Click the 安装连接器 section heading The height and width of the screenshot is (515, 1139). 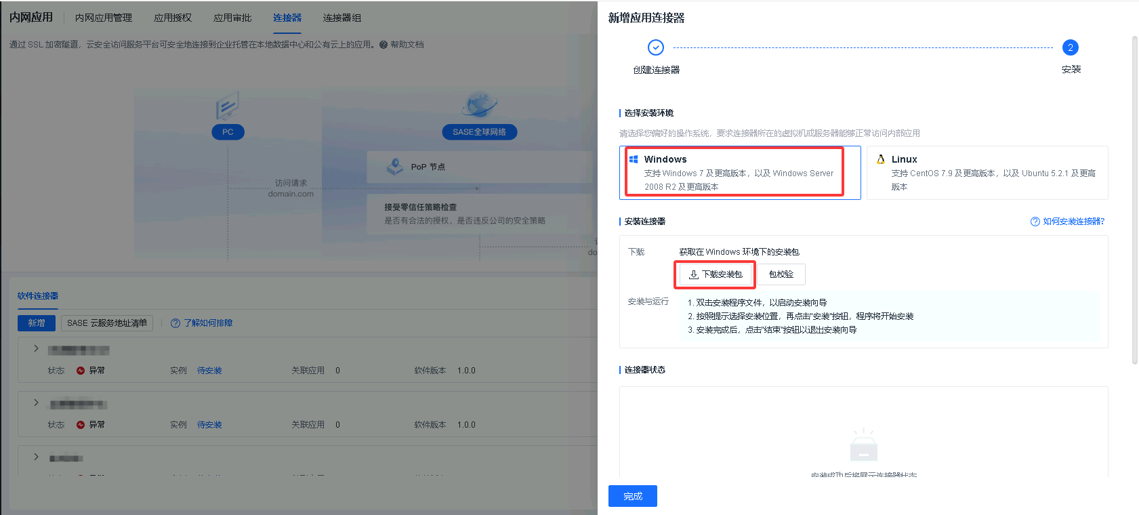pyautogui.click(x=645, y=222)
